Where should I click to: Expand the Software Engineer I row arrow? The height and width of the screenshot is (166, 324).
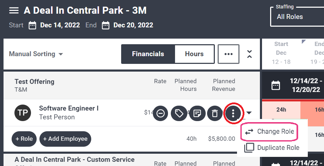point(249,113)
